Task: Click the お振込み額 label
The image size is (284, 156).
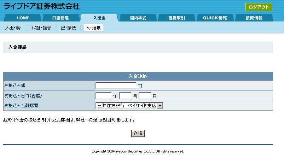Action: (15, 86)
